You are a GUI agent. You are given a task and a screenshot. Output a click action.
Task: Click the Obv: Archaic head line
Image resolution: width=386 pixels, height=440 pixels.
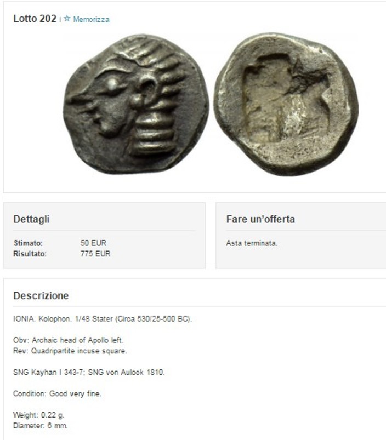[x=69, y=340]
